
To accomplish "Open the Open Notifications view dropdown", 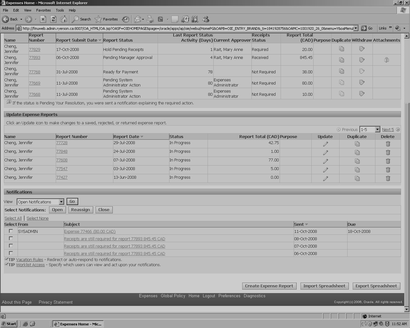I will 61,202.
